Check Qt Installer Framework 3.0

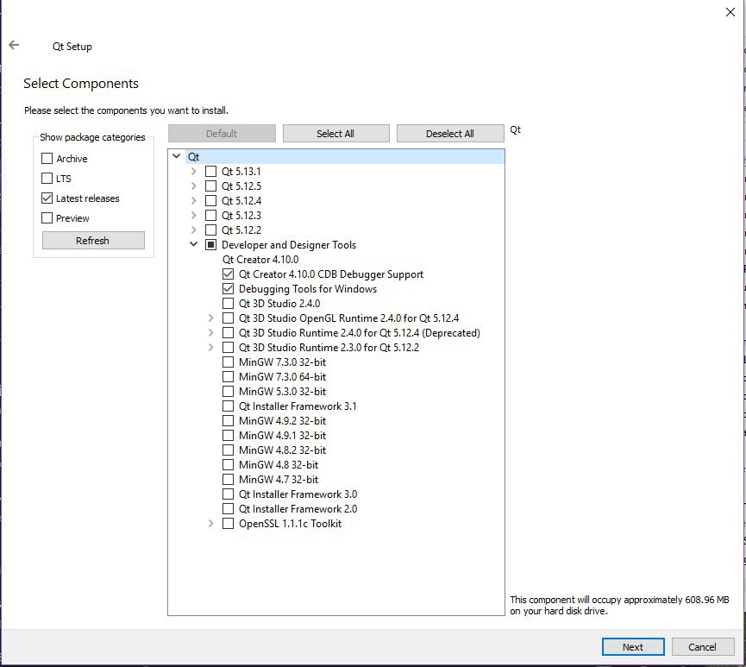[228, 494]
